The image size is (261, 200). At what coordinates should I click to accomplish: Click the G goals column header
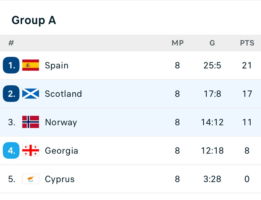[212, 43]
